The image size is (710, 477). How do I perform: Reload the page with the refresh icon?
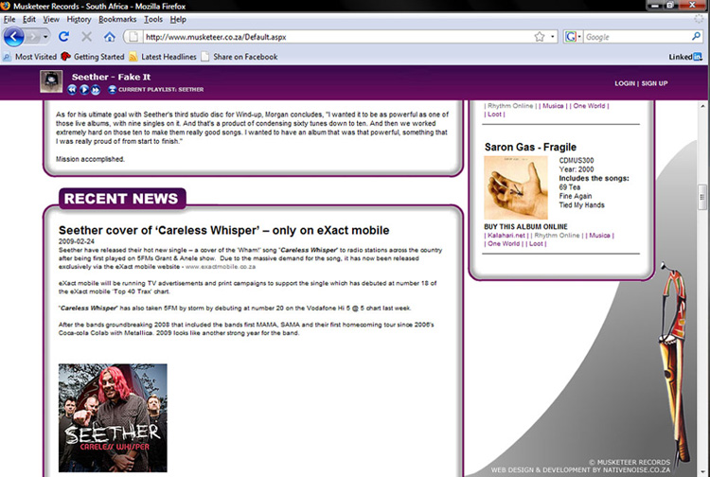pos(63,37)
